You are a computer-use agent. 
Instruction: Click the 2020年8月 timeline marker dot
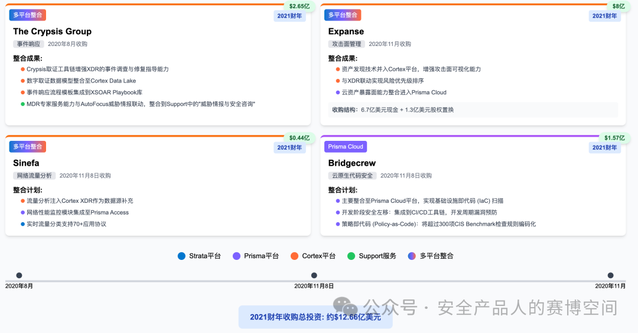pos(19,275)
